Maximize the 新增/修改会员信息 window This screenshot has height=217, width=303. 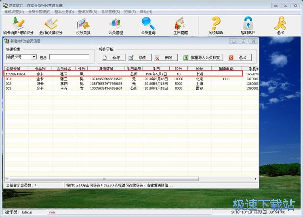point(244,41)
